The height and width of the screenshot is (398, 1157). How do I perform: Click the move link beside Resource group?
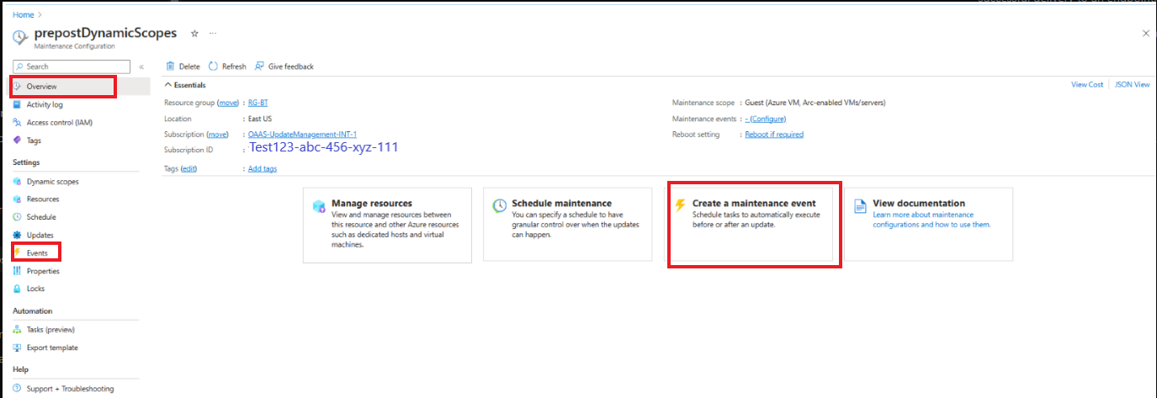coord(228,103)
